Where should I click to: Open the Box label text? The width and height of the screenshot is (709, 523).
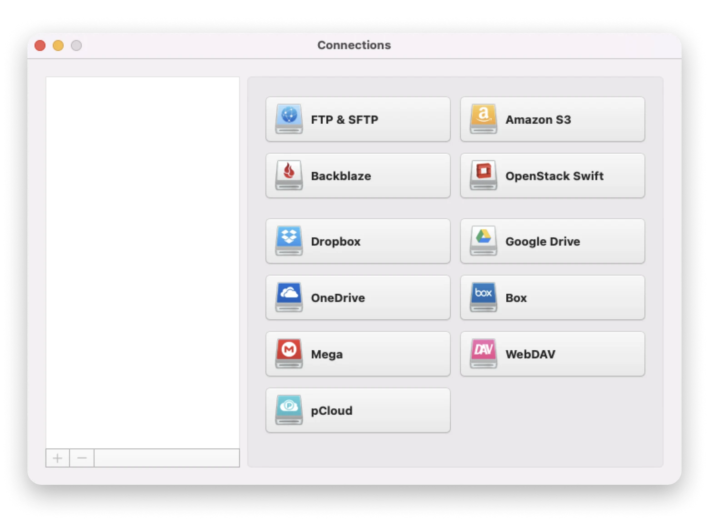(x=516, y=298)
